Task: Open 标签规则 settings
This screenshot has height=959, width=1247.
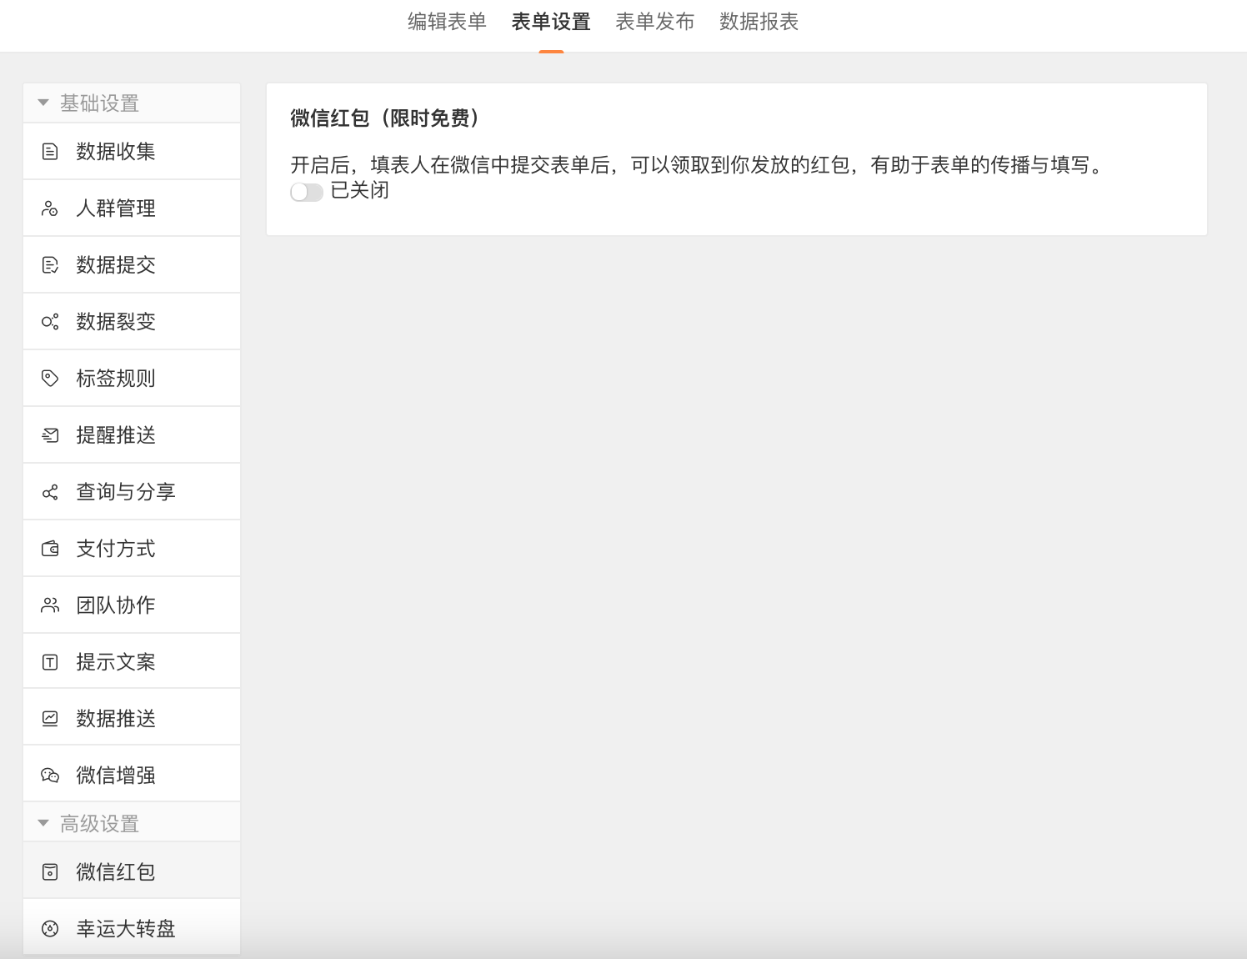Action: 132,378
